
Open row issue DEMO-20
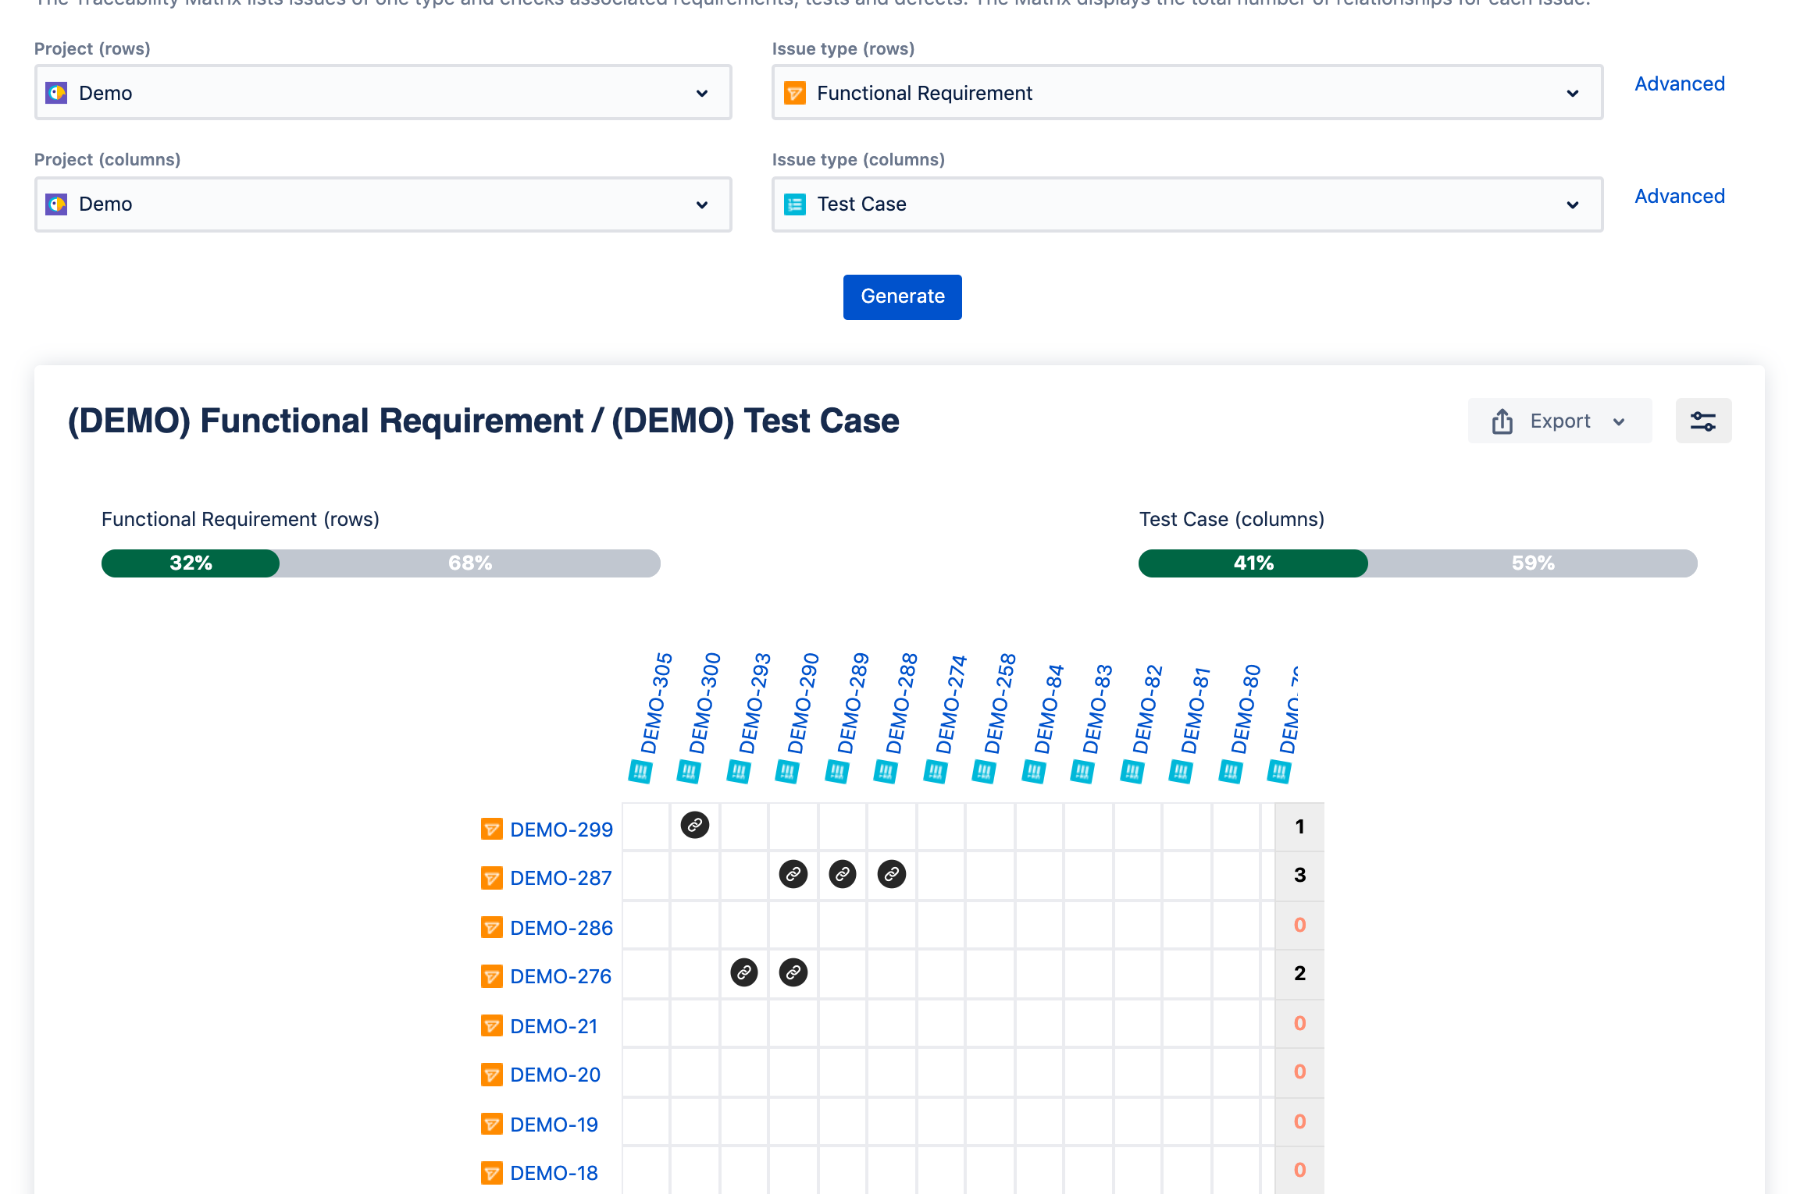tap(555, 1075)
